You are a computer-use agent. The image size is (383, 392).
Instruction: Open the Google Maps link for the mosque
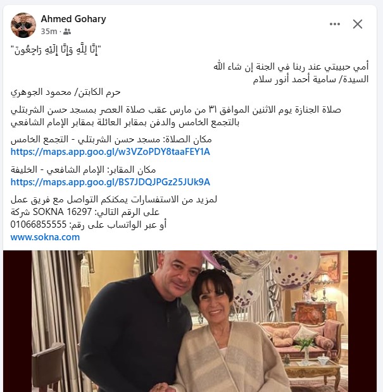pos(110,152)
